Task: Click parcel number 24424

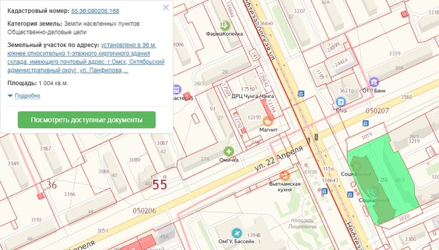Action: 341,63
